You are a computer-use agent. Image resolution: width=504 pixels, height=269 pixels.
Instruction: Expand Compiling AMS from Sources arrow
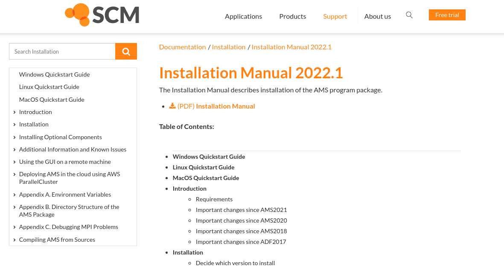(15, 240)
